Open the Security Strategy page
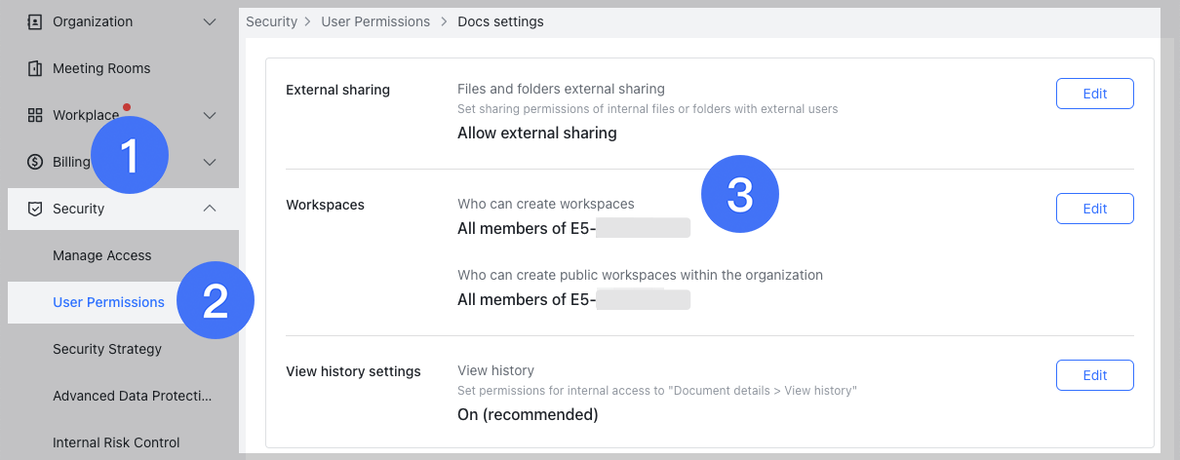Screen dimensions: 1180x460 [x=107, y=349]
